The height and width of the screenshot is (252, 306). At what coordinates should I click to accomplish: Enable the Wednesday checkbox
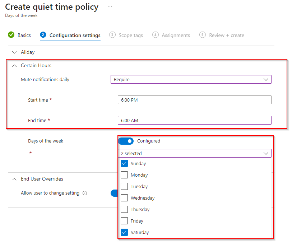coord(124,198)
